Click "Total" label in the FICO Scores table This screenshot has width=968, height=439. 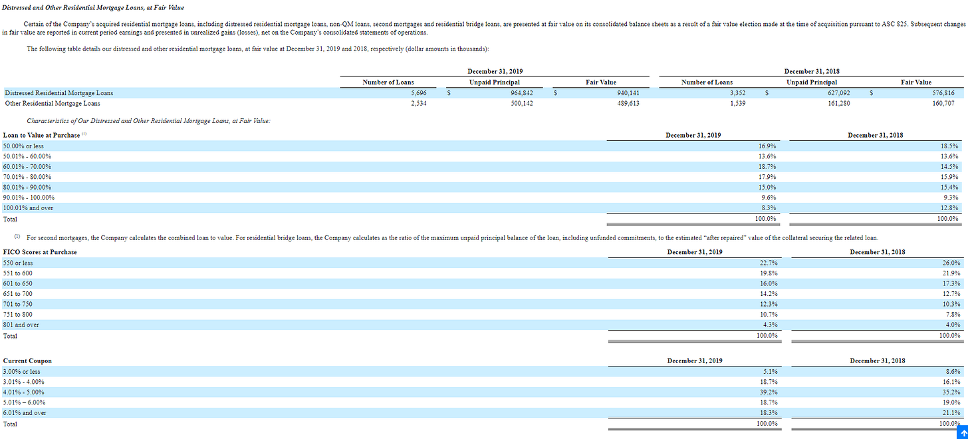click(10, 336)
